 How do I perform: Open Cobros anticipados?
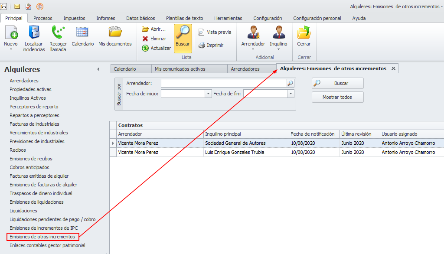[x=29, y=167]
